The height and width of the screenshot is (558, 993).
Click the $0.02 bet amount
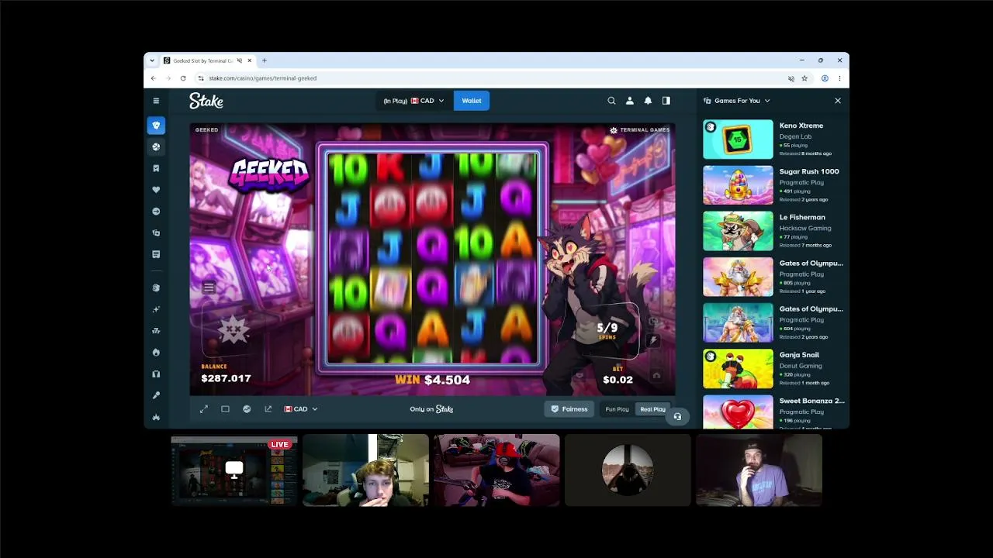tap(618, 380)
